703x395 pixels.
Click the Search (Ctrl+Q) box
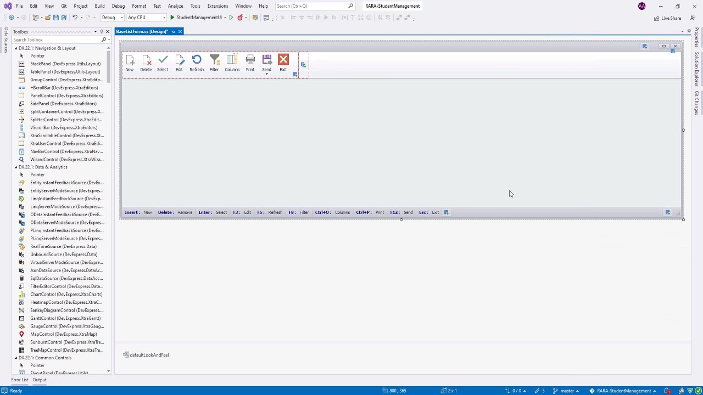(315, 6)
